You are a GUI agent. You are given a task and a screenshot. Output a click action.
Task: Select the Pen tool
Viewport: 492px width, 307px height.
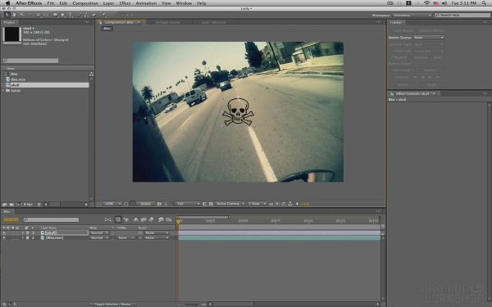63,15
